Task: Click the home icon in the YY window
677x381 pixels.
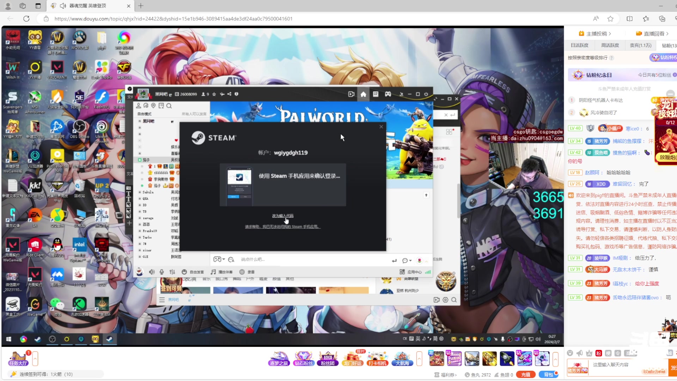Action: point(363,94)
